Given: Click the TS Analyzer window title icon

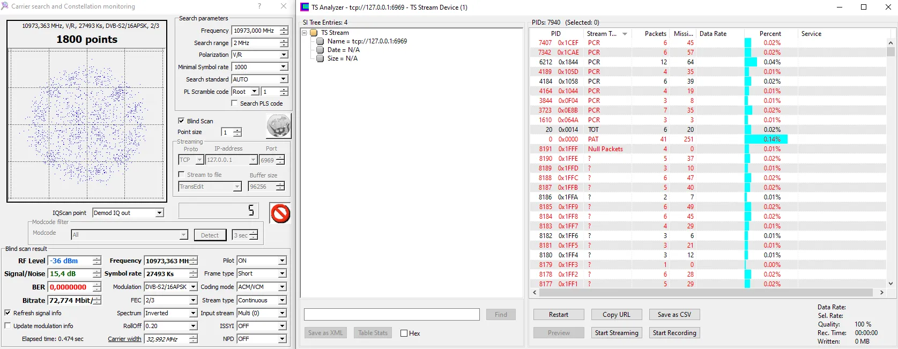Looking at the screenshot, I should (x=305, y=7).
